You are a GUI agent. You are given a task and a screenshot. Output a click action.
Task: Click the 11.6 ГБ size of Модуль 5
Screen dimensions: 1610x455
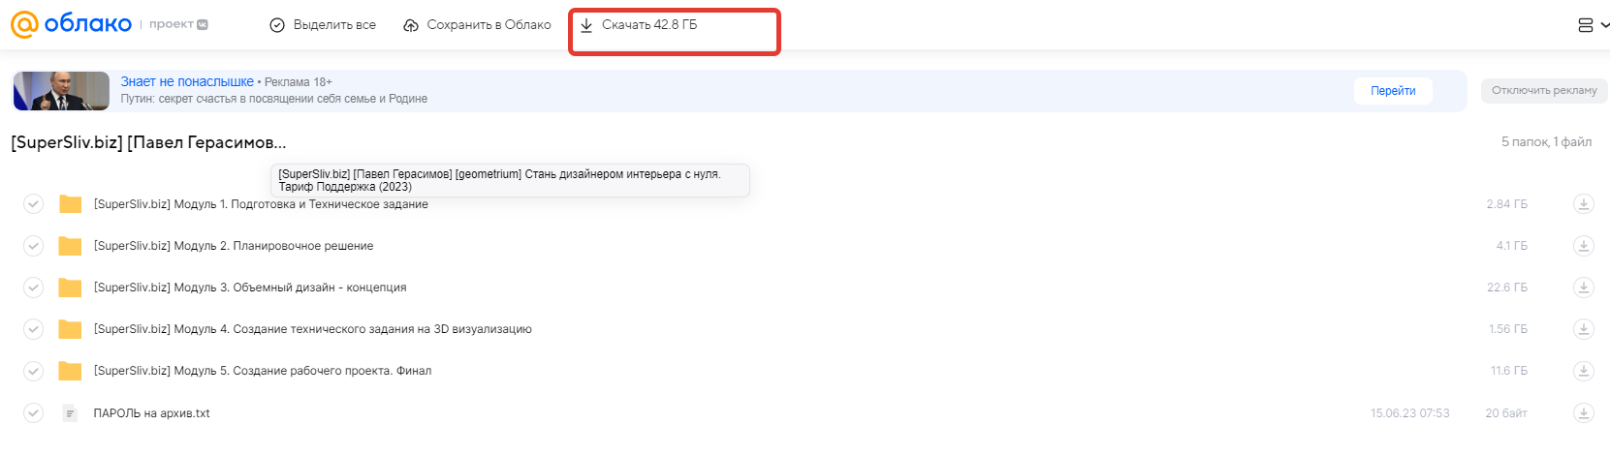[1508, 371]
